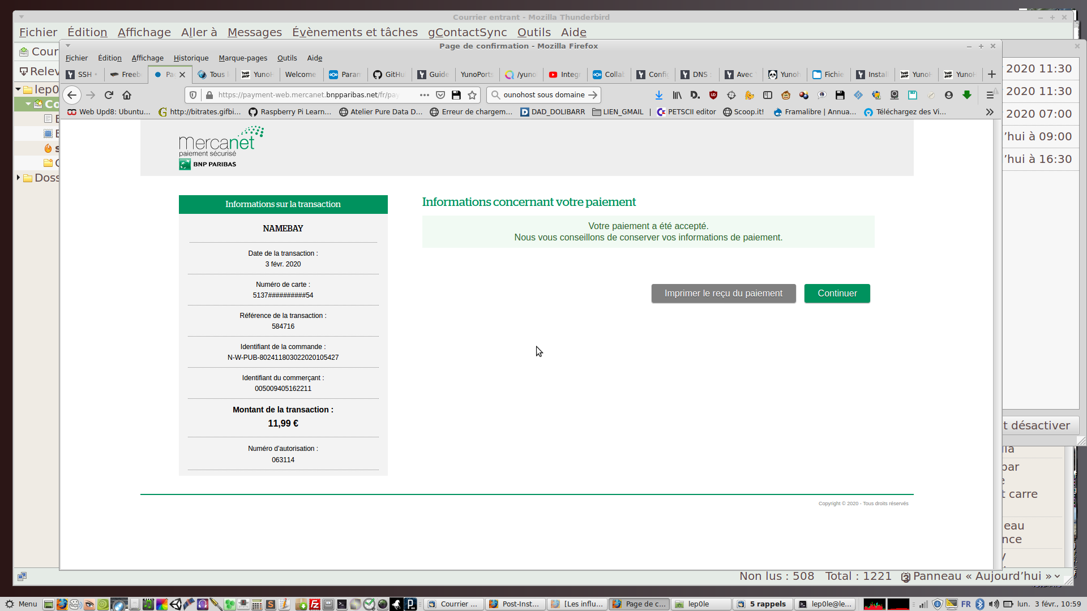Viewport: 1087px width, 611px height.
Task: Open the Marque-pages menu in Firefox
Action: point(242,58)
